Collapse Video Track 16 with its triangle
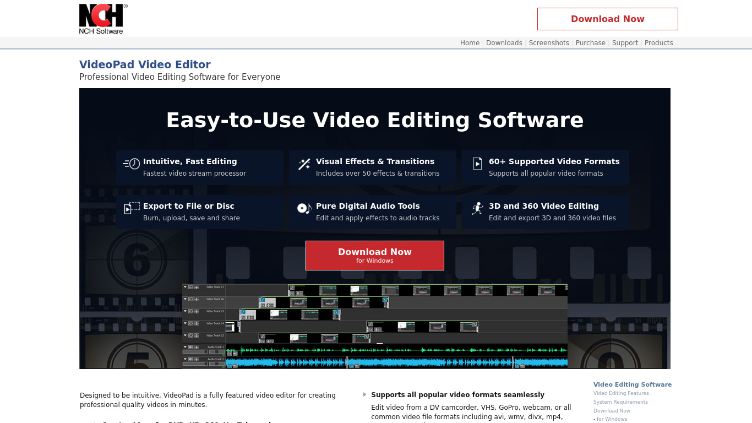 point(185,299)
